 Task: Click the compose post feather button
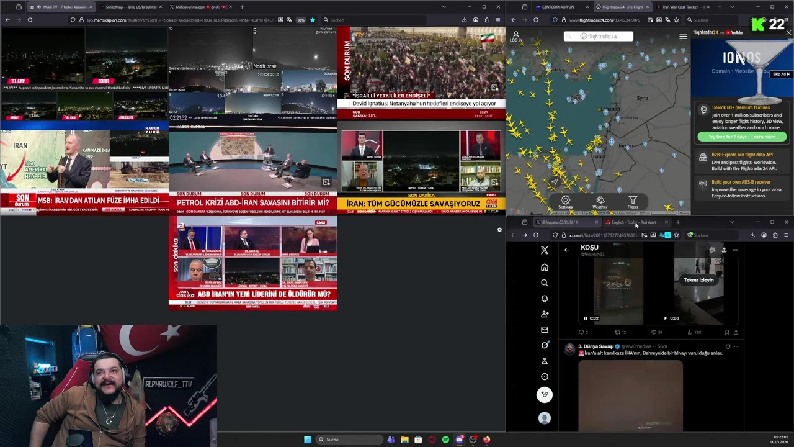click(x=545, y=395)
